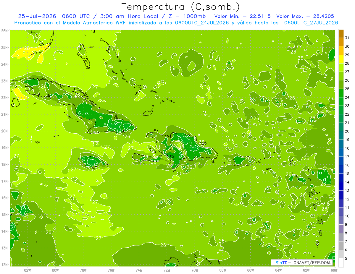Click the '82W' longitude axis label

27,270
